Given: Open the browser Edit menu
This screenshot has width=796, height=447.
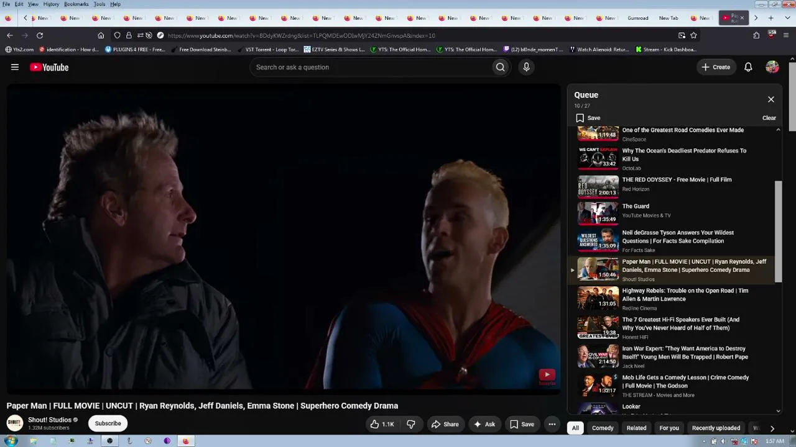Looking at the screenshot, I should (x=19, y=4).
